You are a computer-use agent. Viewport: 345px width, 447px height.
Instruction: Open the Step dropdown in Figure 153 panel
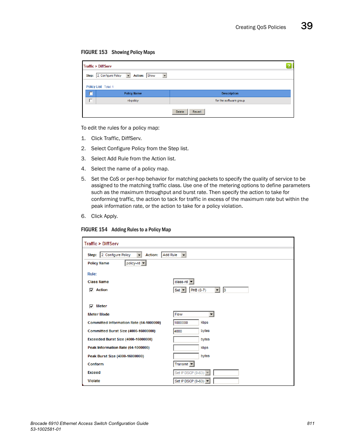[x=113, y=76]
